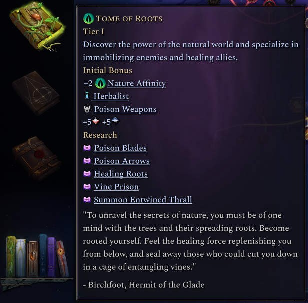View the Healing Roots spell link

(x=120, y=174)
